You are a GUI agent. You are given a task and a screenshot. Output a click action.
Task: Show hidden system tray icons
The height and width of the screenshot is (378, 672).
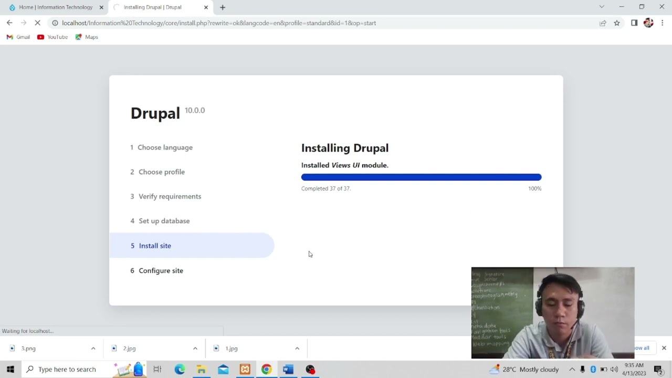(x=572, y=370)
